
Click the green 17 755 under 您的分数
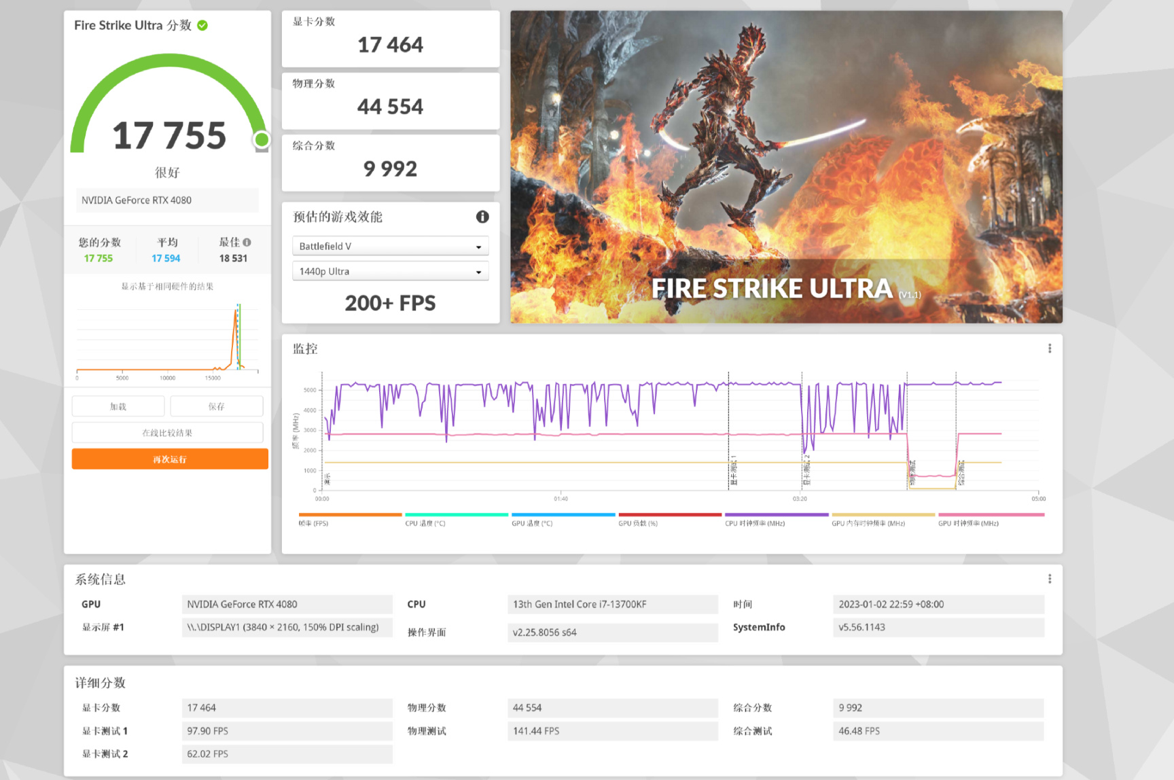click(99, 258)
